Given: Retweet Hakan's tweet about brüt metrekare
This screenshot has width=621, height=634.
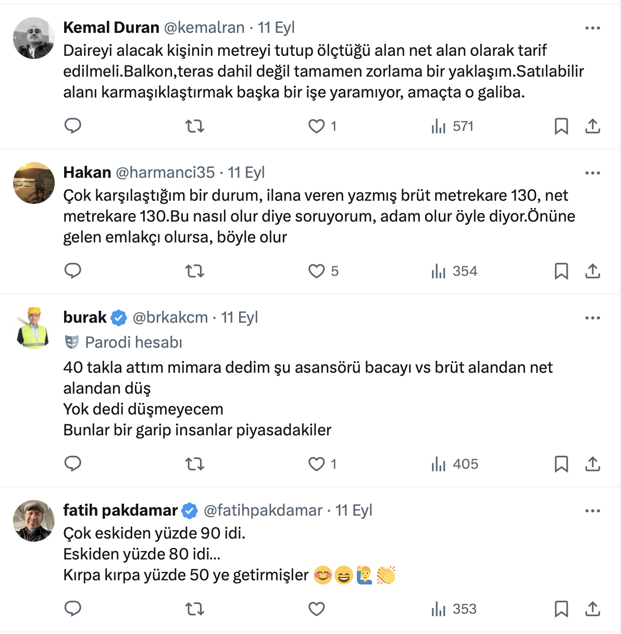Looking at the screenshot, I should tap(195, 271).
